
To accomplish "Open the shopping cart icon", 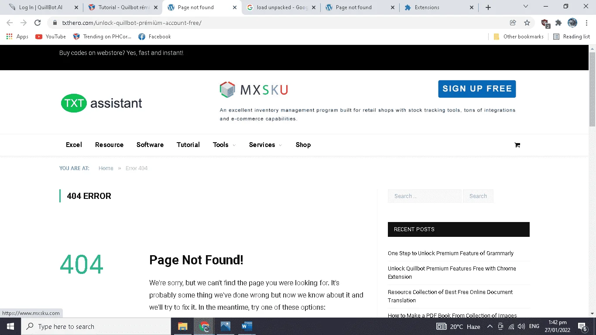I will tap(517, 145).
